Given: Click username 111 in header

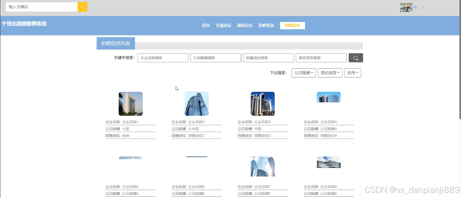Looking at the screenshot, I should pyautogui.click(x=415, y=7).
